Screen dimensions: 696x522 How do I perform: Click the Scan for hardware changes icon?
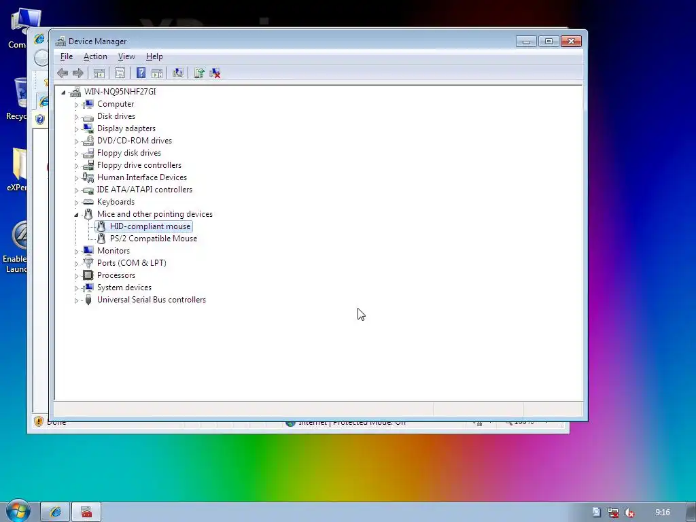point(178,73)
